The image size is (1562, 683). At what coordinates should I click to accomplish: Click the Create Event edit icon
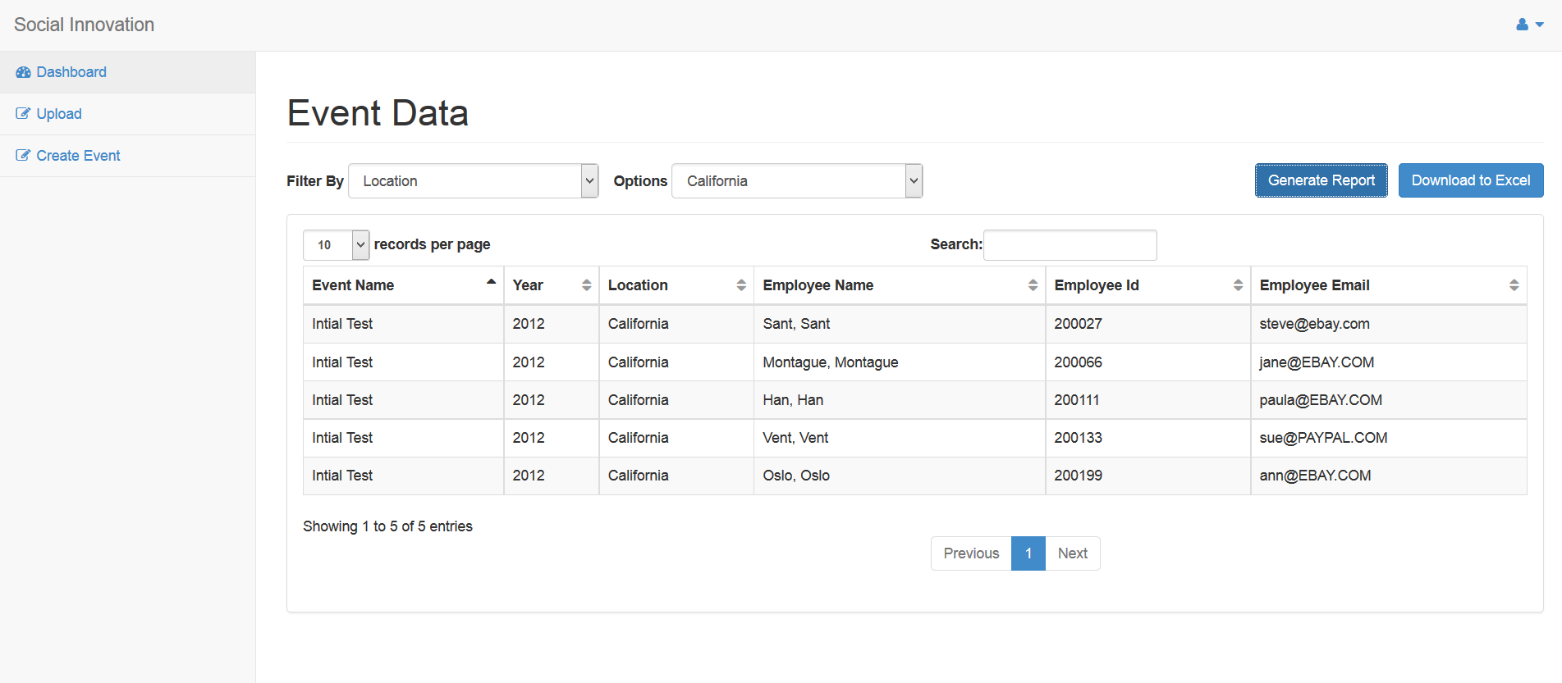click(x=23, y=156)
